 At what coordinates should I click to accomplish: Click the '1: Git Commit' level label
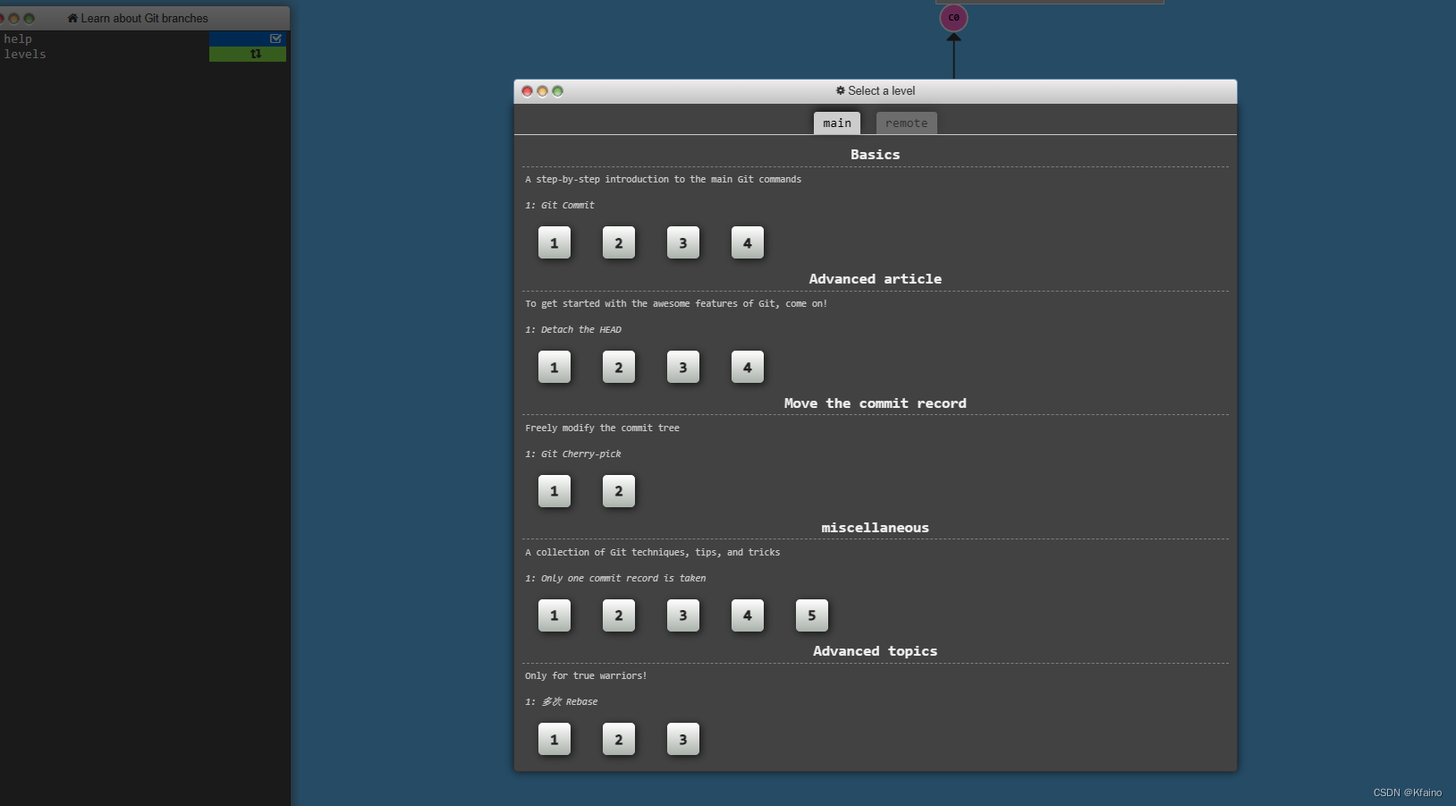coord(560,205)
